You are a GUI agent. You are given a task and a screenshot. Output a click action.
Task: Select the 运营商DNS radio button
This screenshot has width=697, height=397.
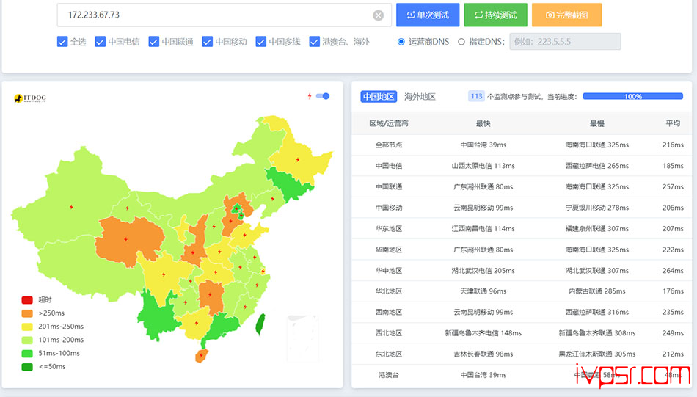pyautogui.click(x=401, y=42)
